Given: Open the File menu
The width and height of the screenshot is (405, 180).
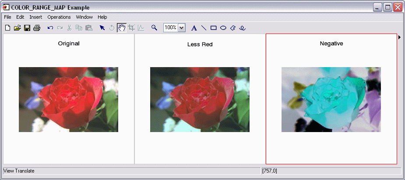Looking at the screenshot, I should 8,17.
